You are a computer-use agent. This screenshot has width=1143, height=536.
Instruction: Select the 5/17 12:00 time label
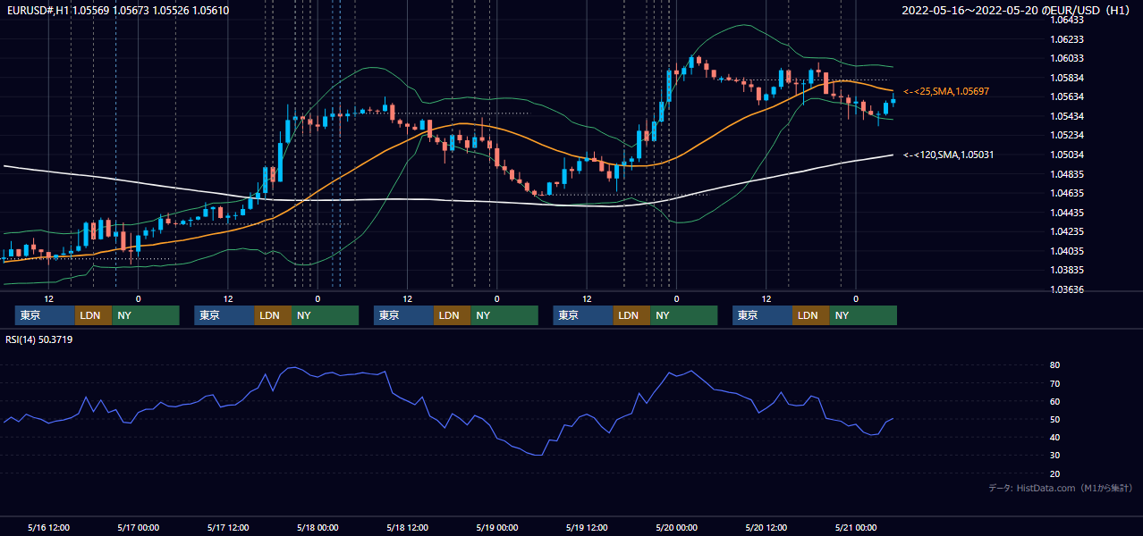227,527
